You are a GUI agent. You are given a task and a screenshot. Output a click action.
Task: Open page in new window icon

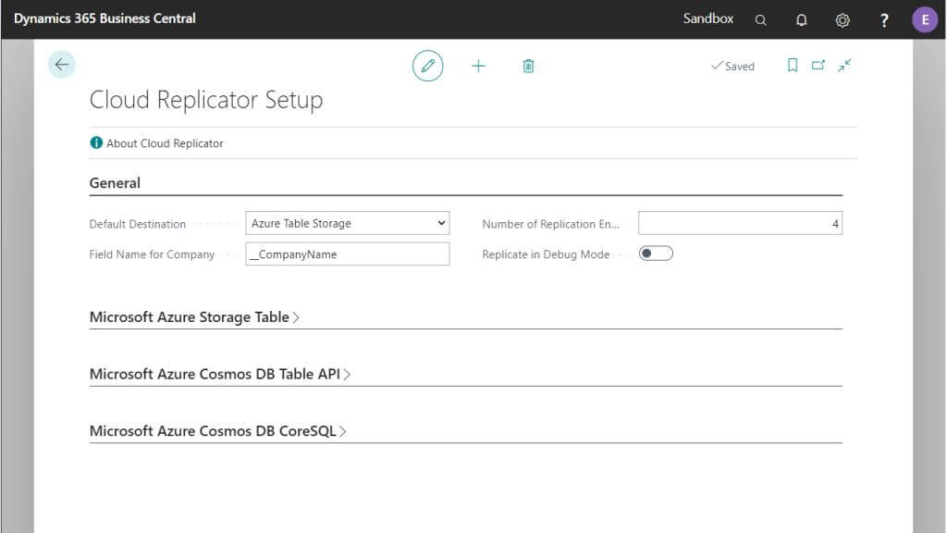(x=818, y=66)
